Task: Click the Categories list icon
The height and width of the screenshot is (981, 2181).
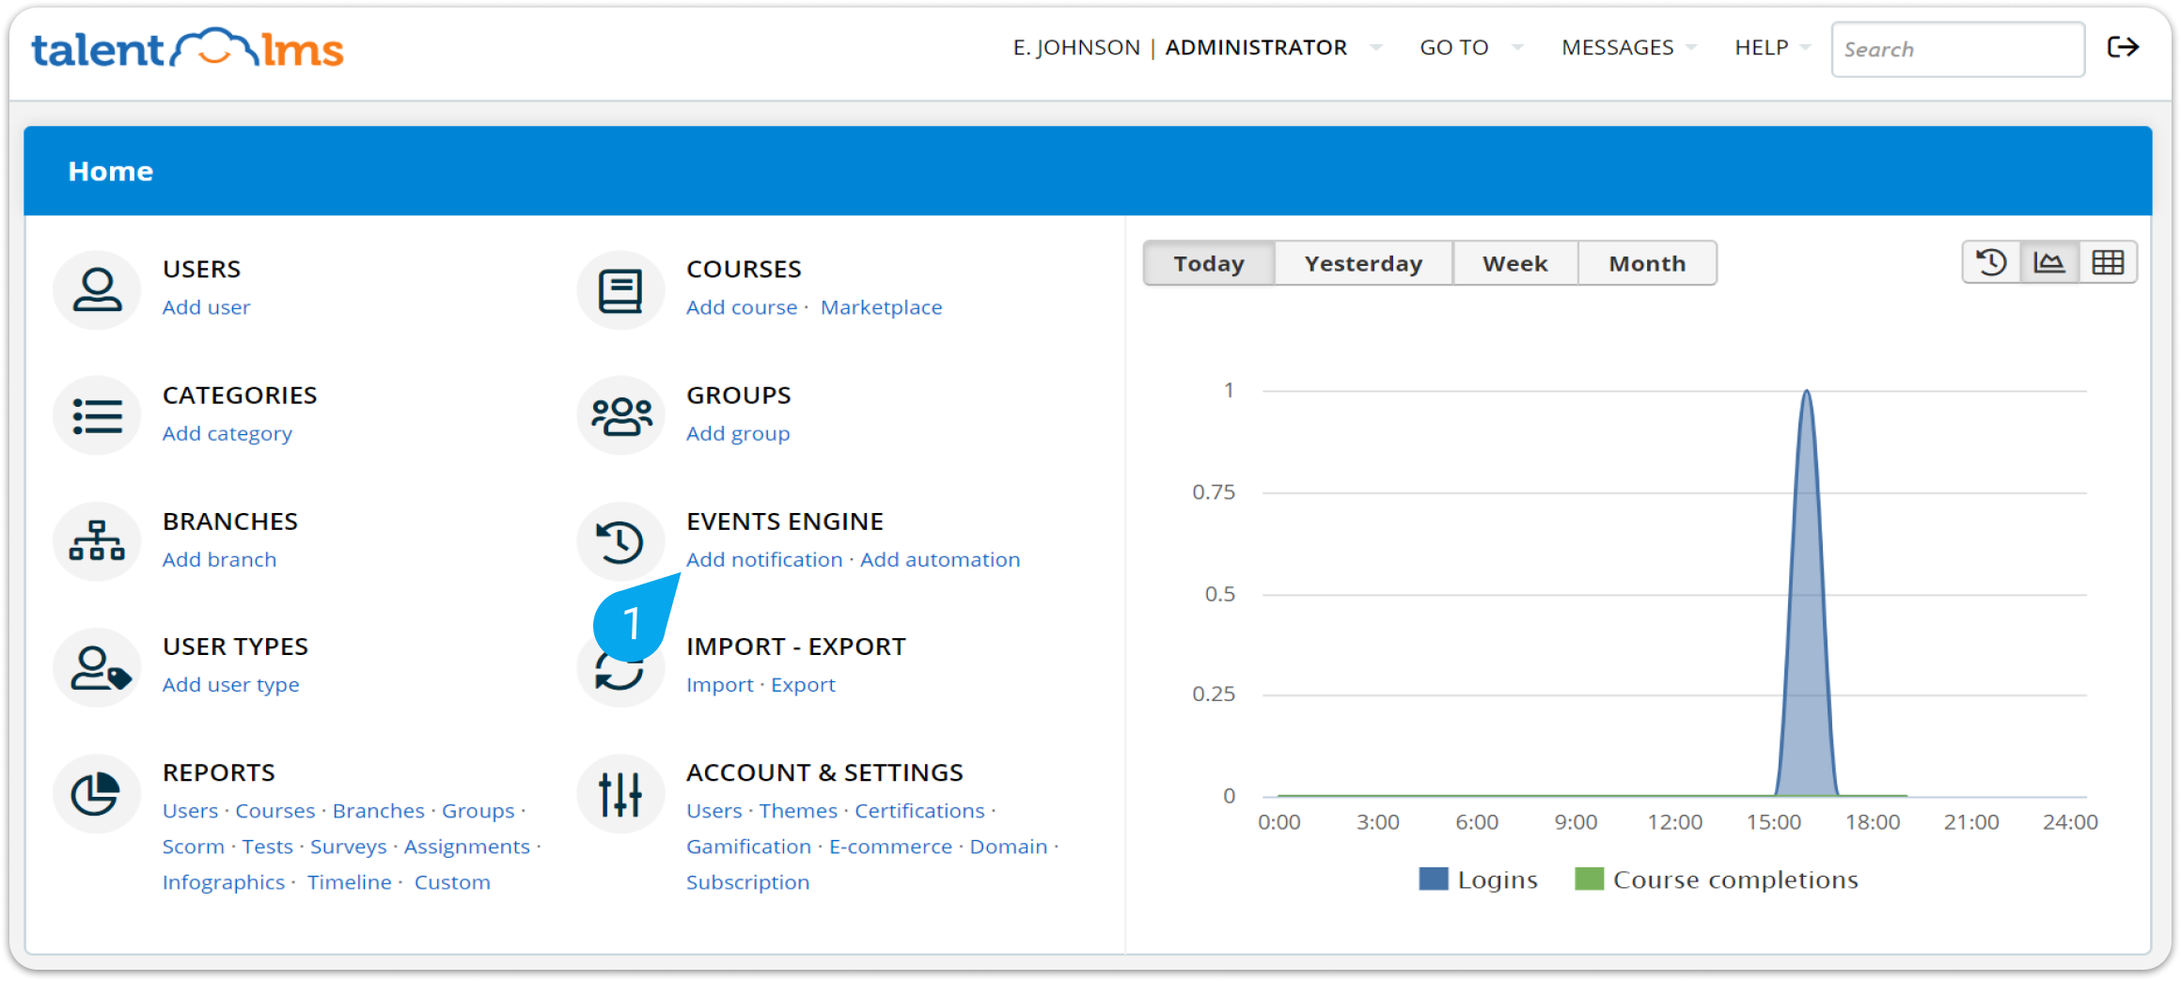Action: 97,415
